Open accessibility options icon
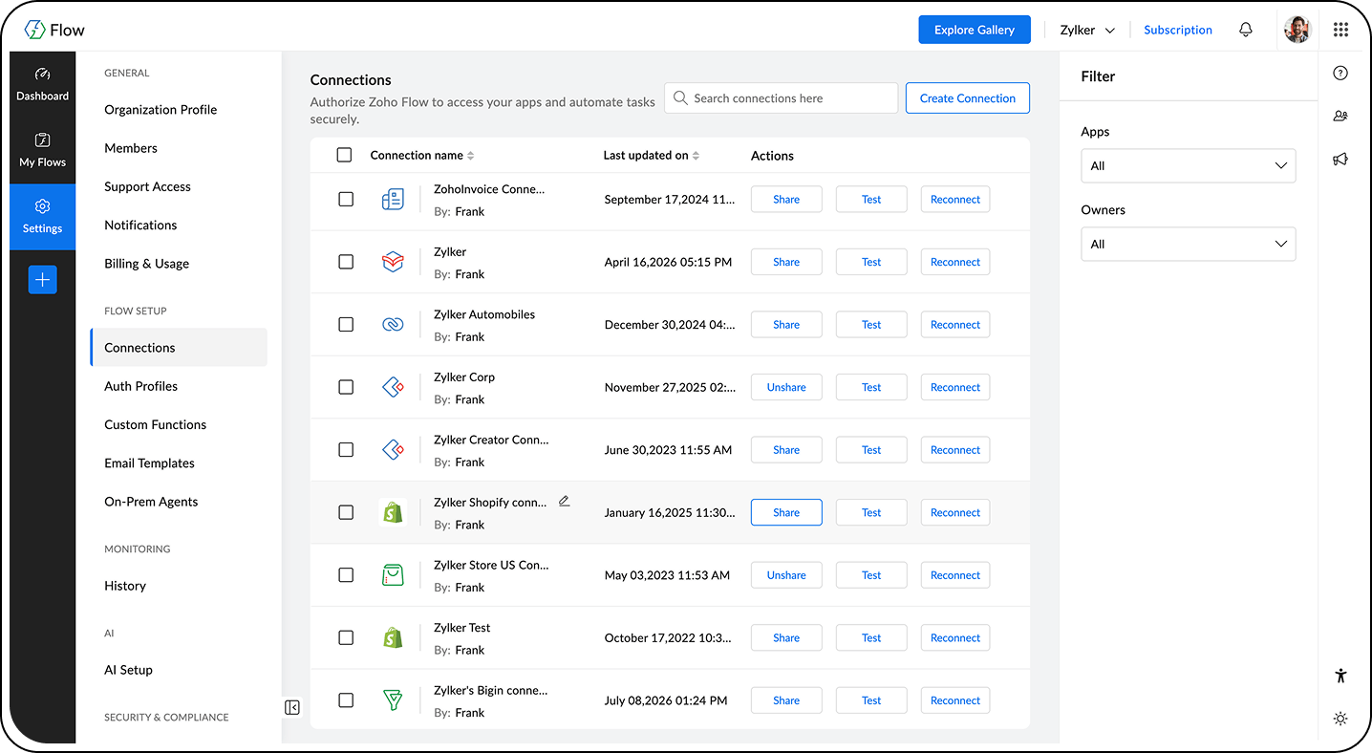The height and width of the screenshot is (753, 1372). (x=1340, y=676)
